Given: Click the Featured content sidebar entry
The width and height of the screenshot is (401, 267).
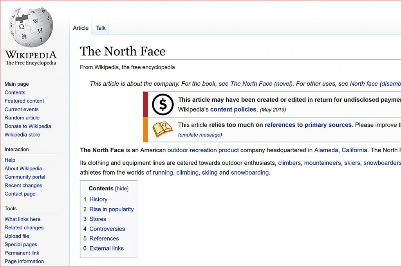Looking at the screenshot, I should 24,101.
